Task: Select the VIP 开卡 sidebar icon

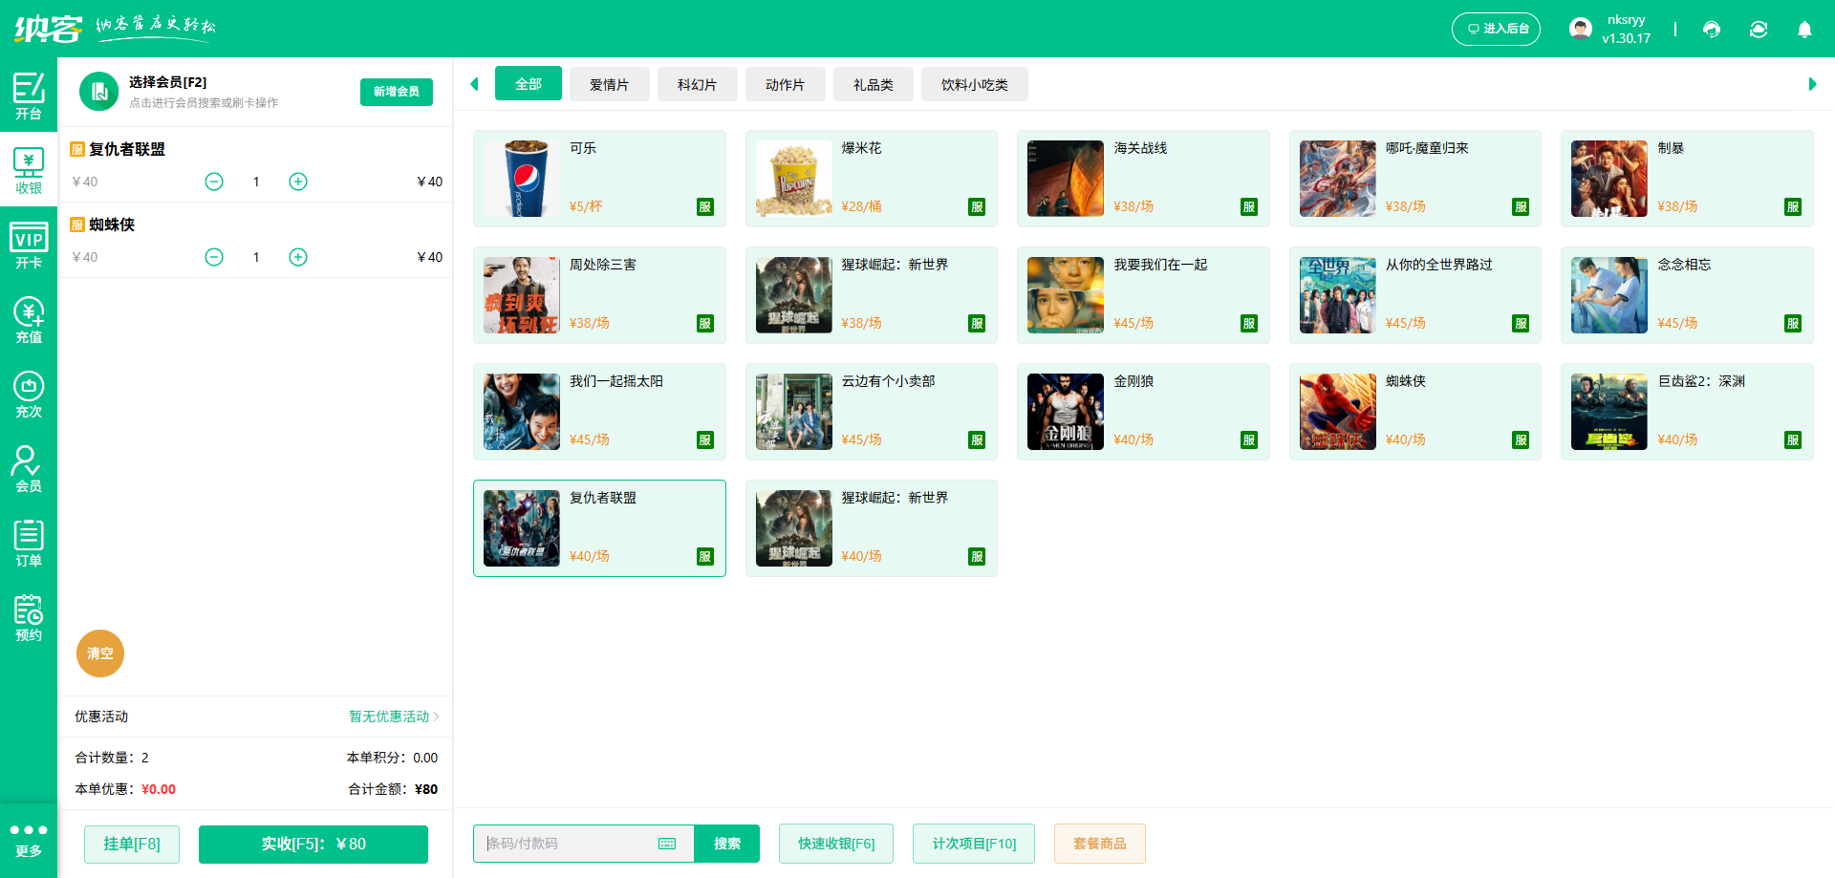Action: pyautogui.click(x=29, y=246)
